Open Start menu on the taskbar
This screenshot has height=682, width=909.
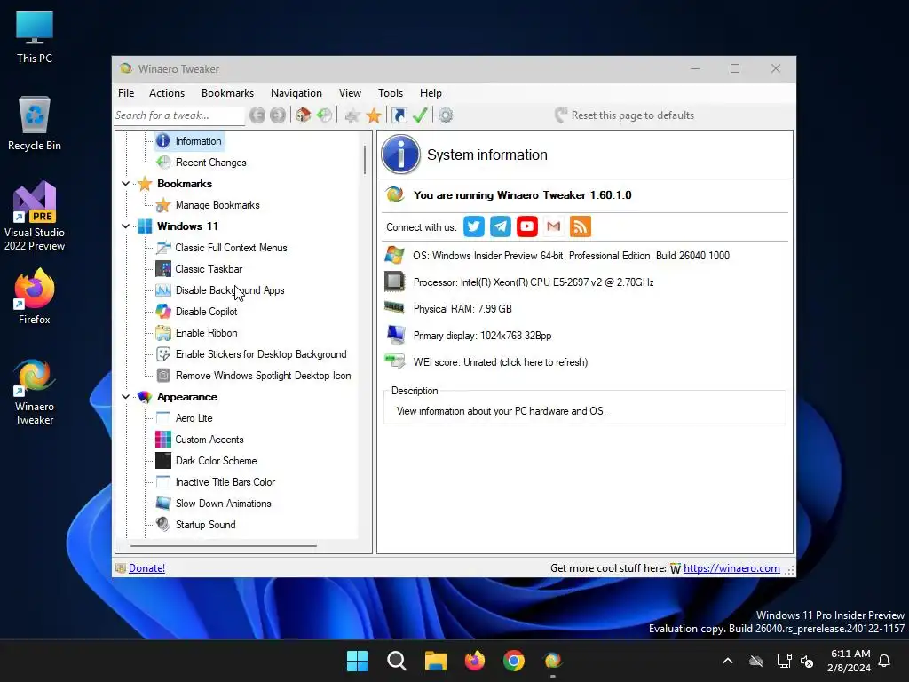point(357,661)
